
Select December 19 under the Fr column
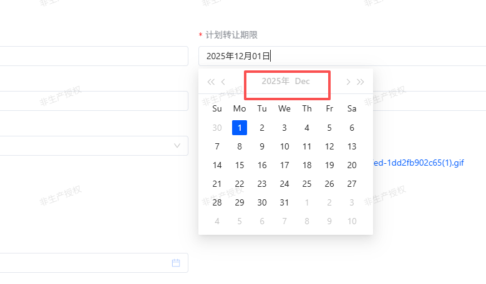coord(329,165)
